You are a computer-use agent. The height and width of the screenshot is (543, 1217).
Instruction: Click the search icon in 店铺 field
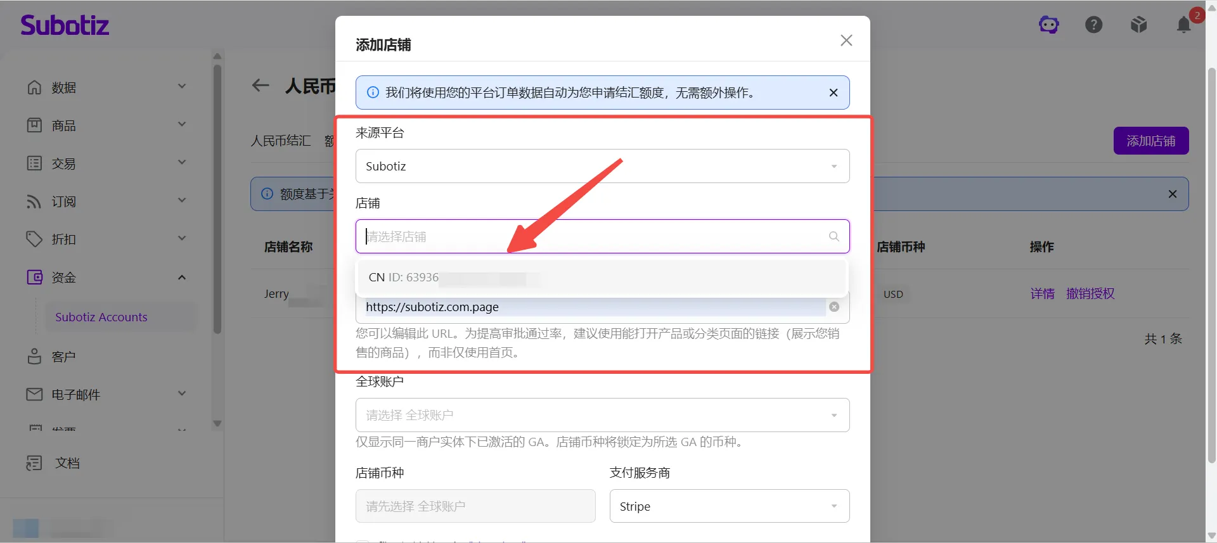[x=834, y=236]
